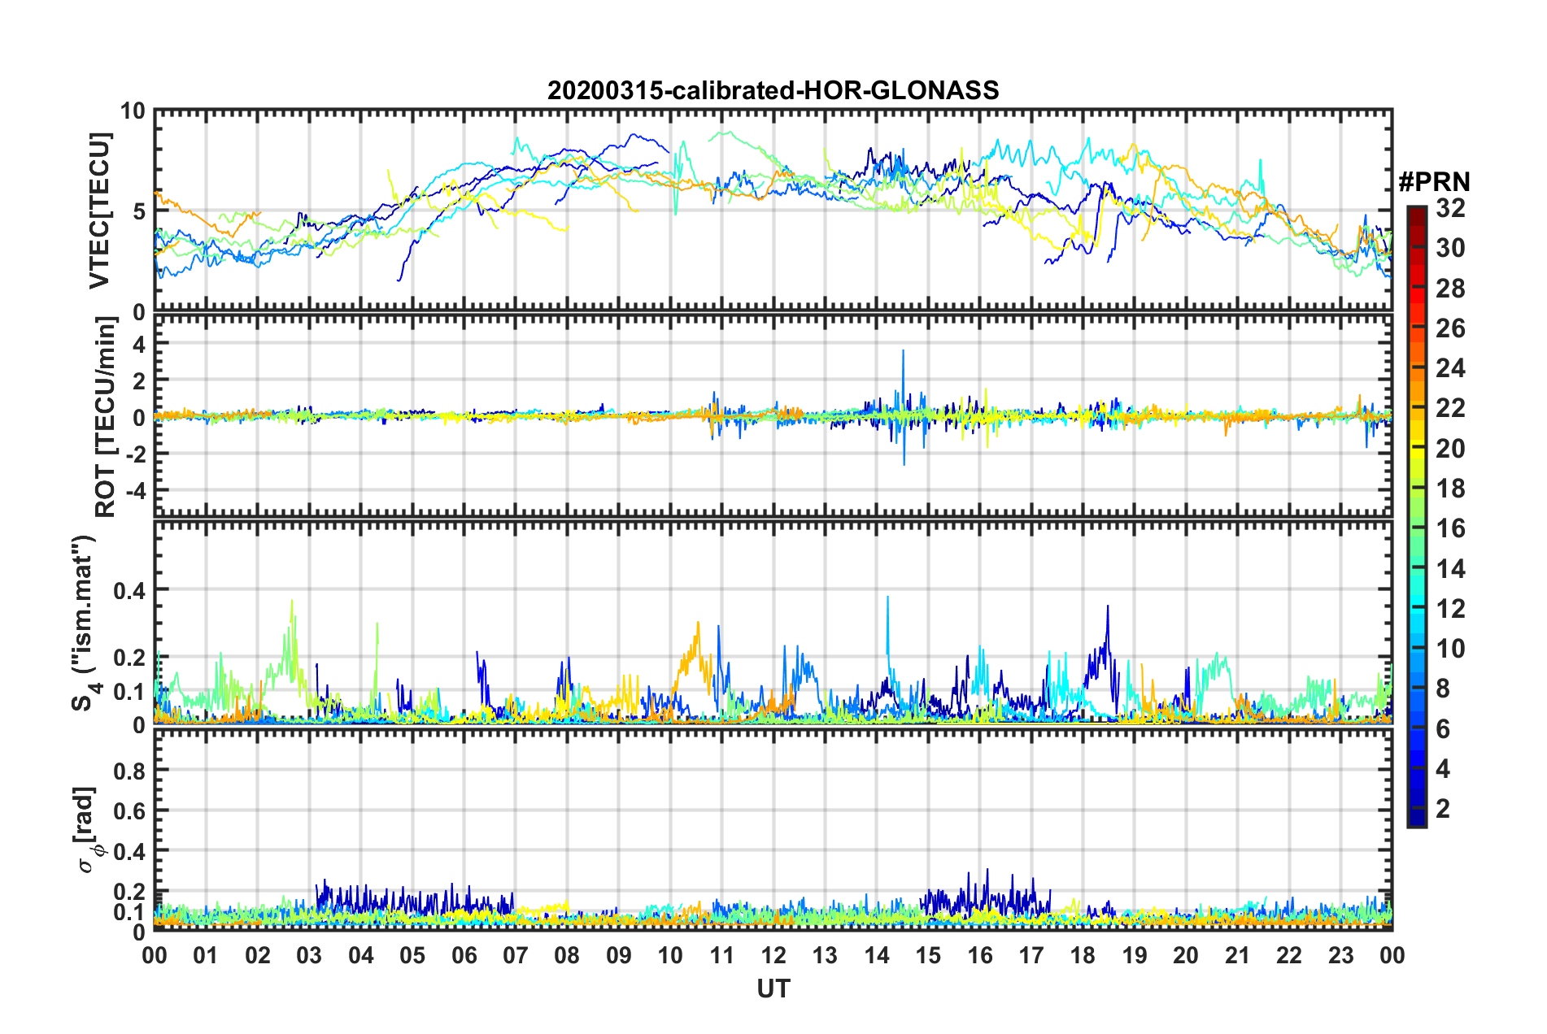Click the UT x-axis label

773,988
